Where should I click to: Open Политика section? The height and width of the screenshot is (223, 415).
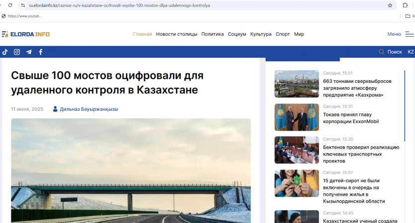[213, 34]
